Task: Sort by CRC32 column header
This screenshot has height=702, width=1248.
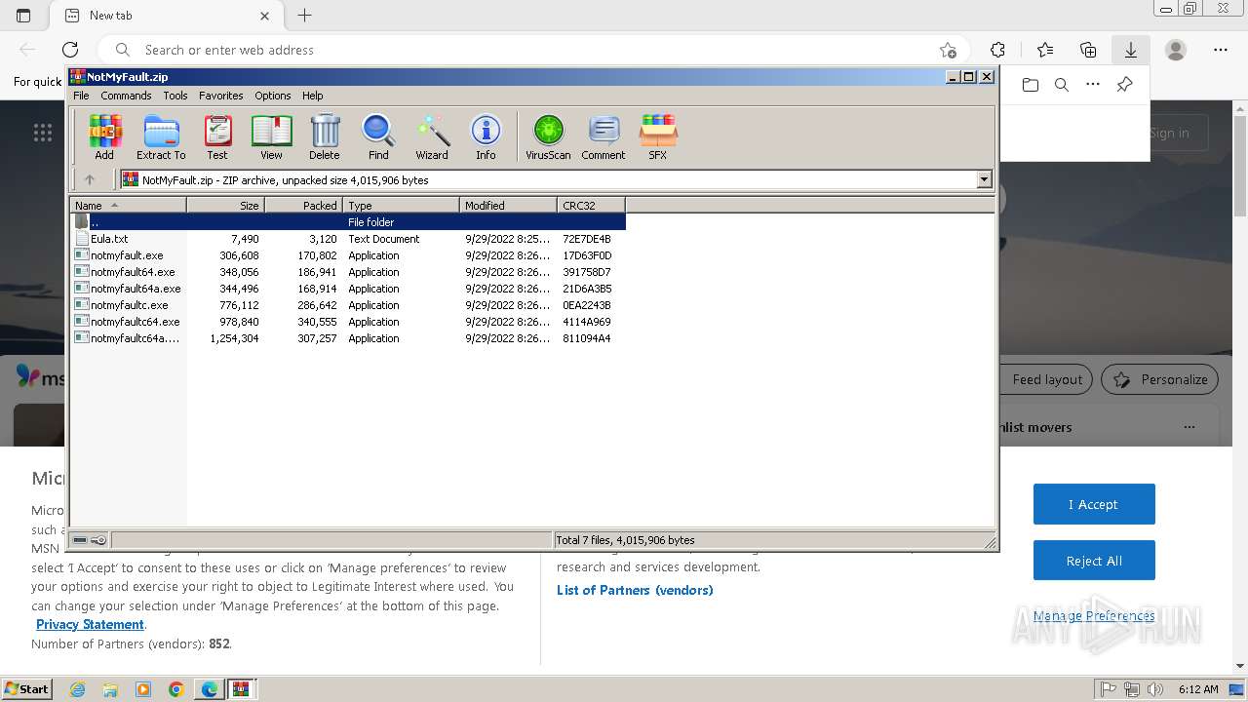Action: point(591,205)
